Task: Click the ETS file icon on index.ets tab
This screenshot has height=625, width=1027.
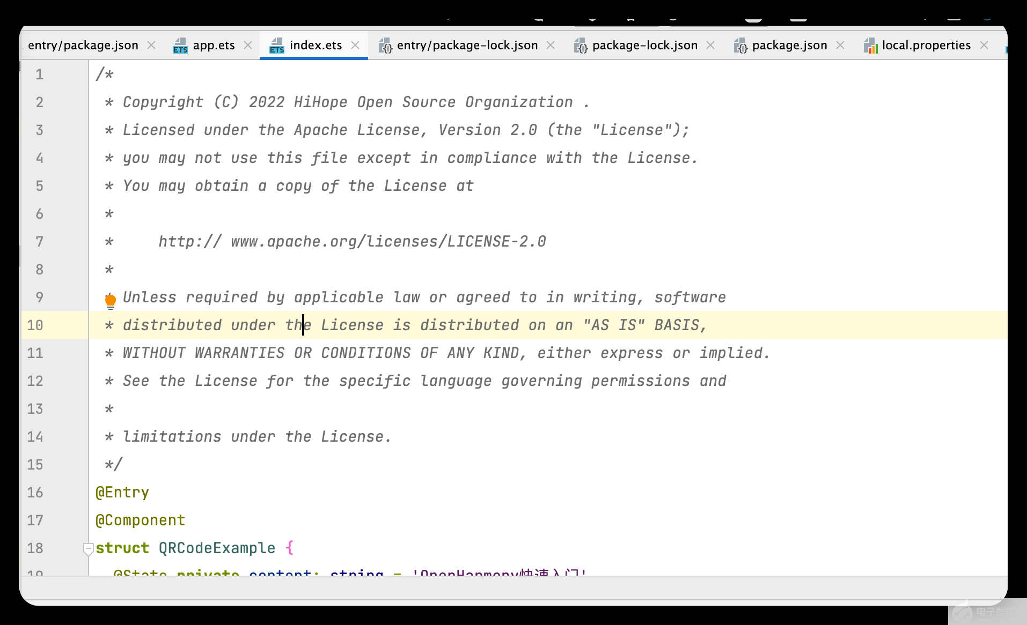Action: 277,46
